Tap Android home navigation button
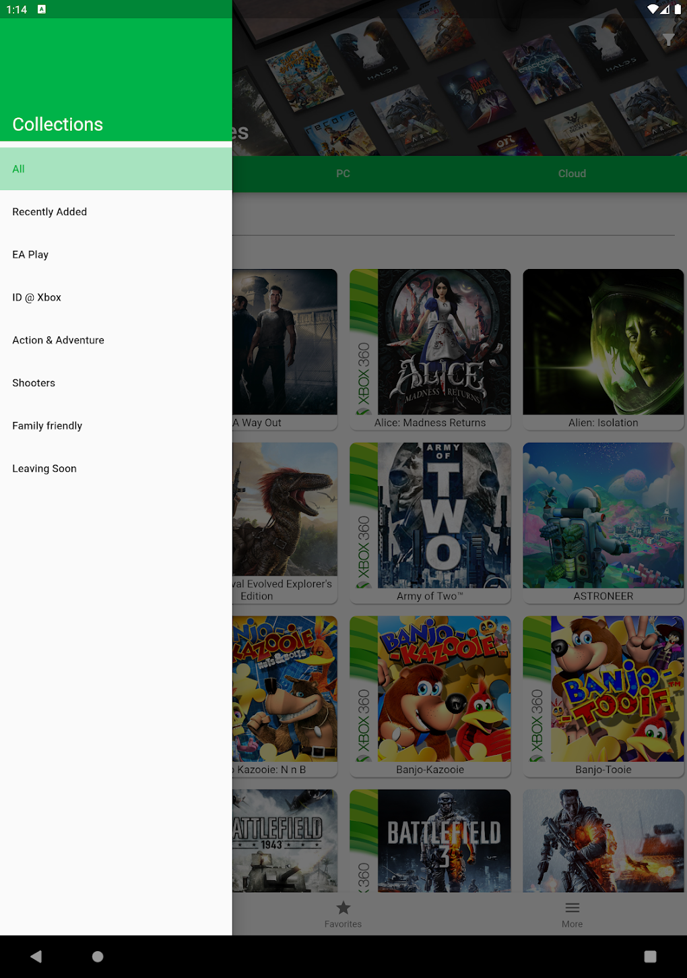Screen dimensions: 687x978 98,956
